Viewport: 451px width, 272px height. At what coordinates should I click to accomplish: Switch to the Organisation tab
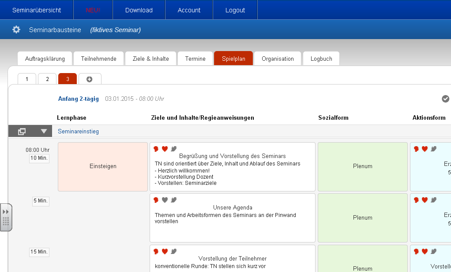pos(278,59)
